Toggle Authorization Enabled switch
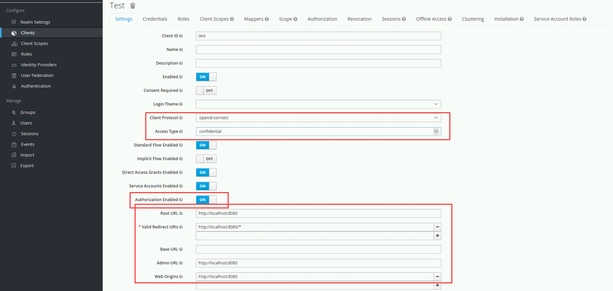The width and height of the screenshot is (613, 291). pyautogui.click(x=206, y=200)
